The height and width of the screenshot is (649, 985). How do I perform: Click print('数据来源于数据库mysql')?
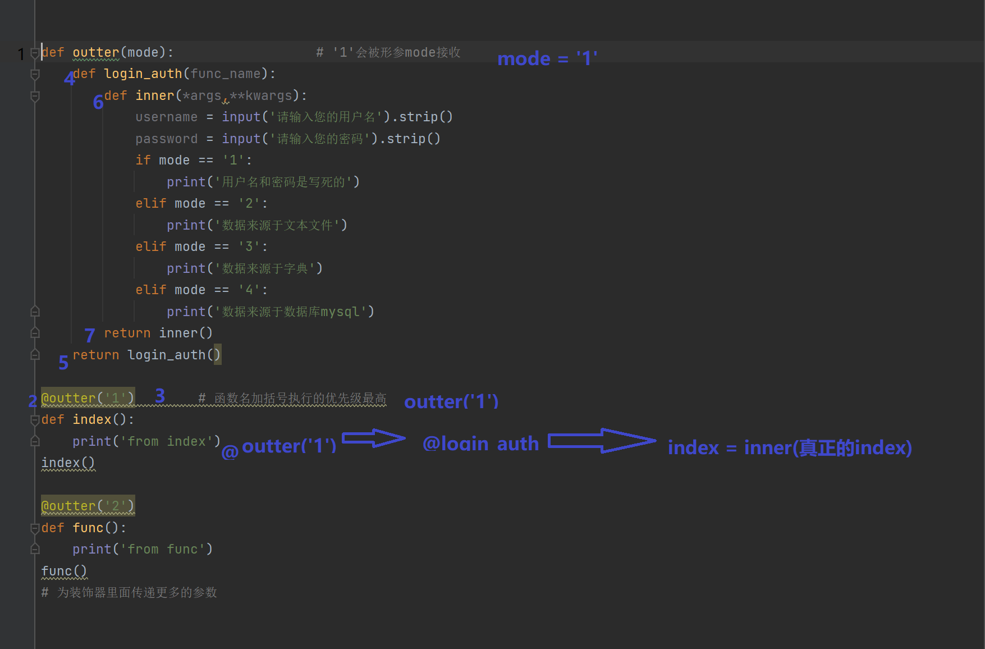coord(271,312)
